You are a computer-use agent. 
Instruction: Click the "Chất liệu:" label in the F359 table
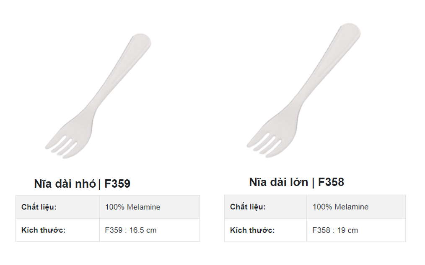39,207
